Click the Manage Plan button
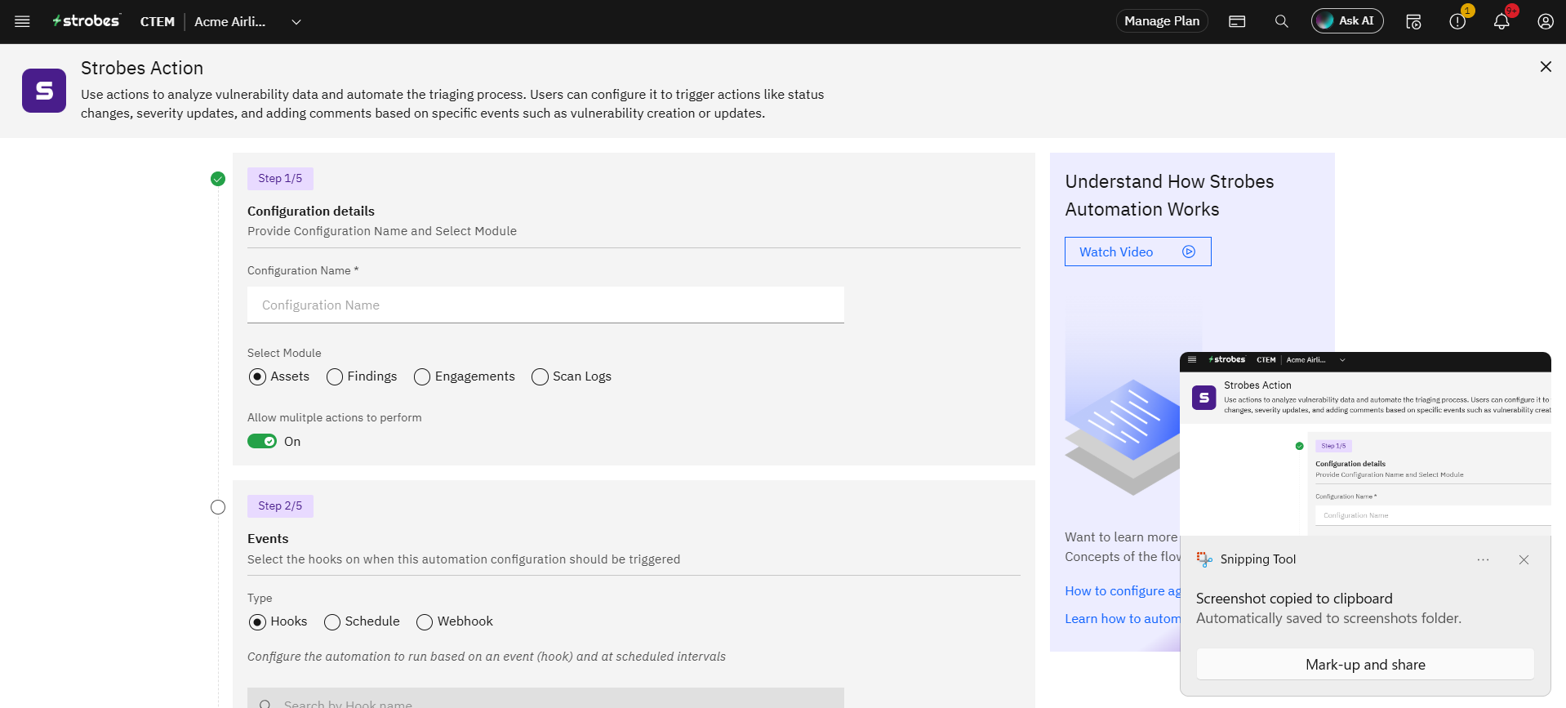1566x708 pixels. click(1162, 21)
